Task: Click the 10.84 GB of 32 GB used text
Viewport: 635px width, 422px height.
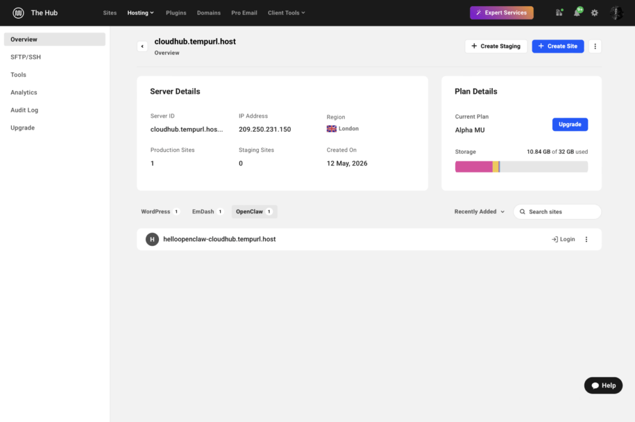Action: click(x=557, y=152)
